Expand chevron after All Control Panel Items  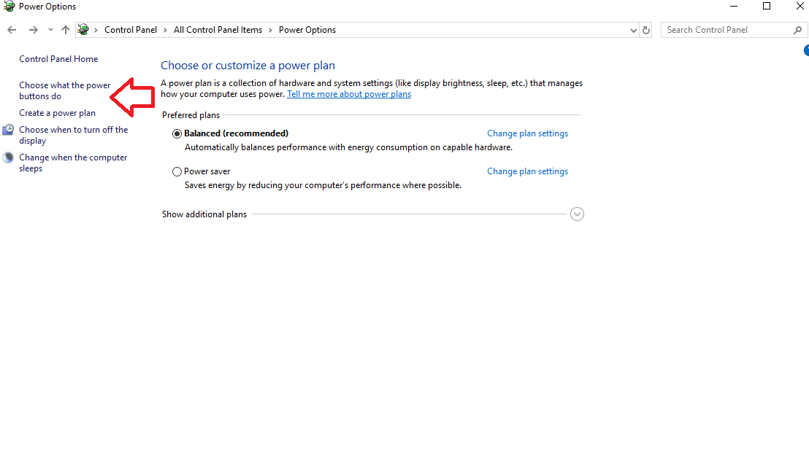point(270,31)
